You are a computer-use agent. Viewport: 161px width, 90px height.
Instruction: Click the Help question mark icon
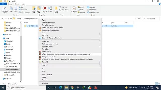click(x=159, y=4)
